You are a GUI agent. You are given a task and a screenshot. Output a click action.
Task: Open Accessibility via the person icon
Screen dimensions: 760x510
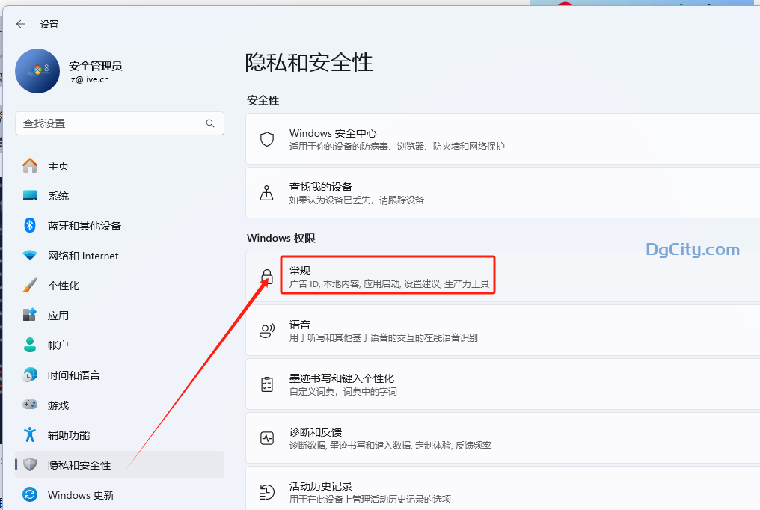[30, 434]
